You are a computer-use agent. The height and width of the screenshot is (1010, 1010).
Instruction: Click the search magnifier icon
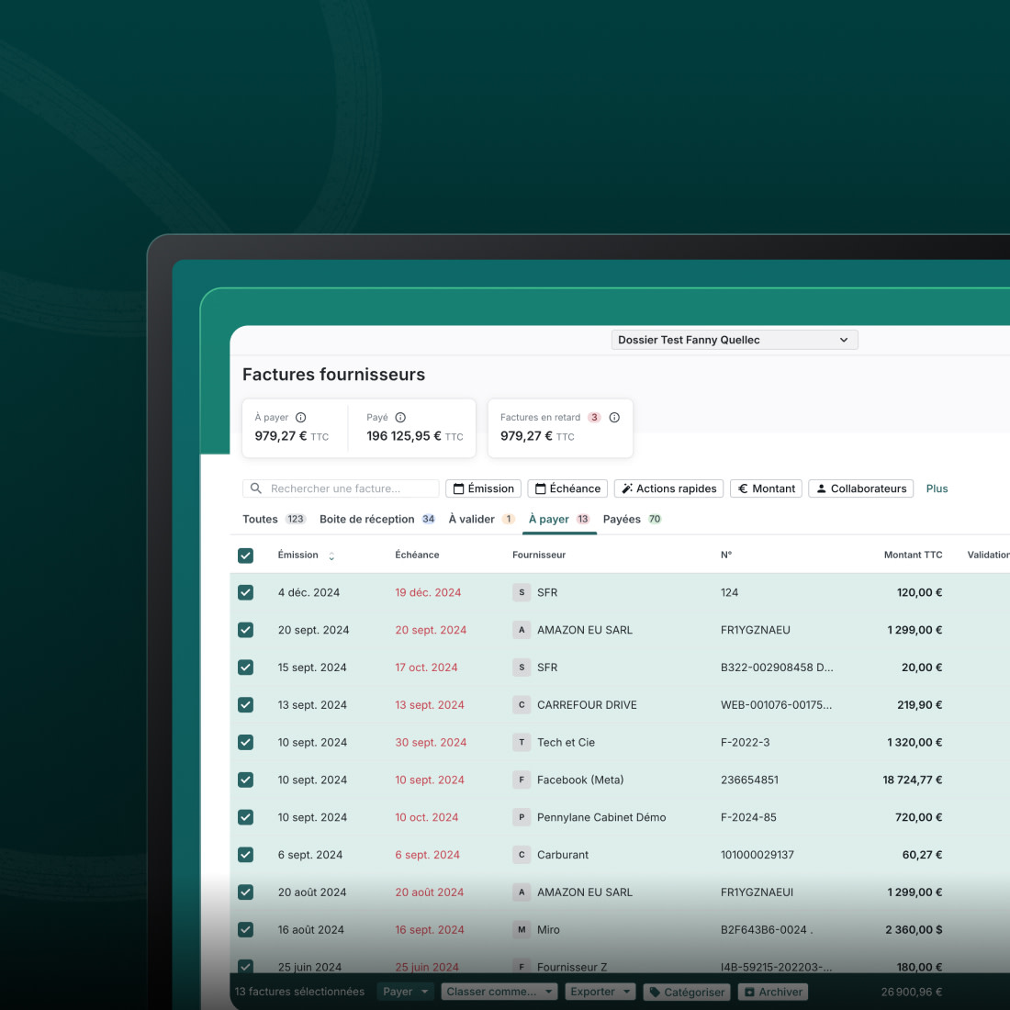click(x=255, y=488)
